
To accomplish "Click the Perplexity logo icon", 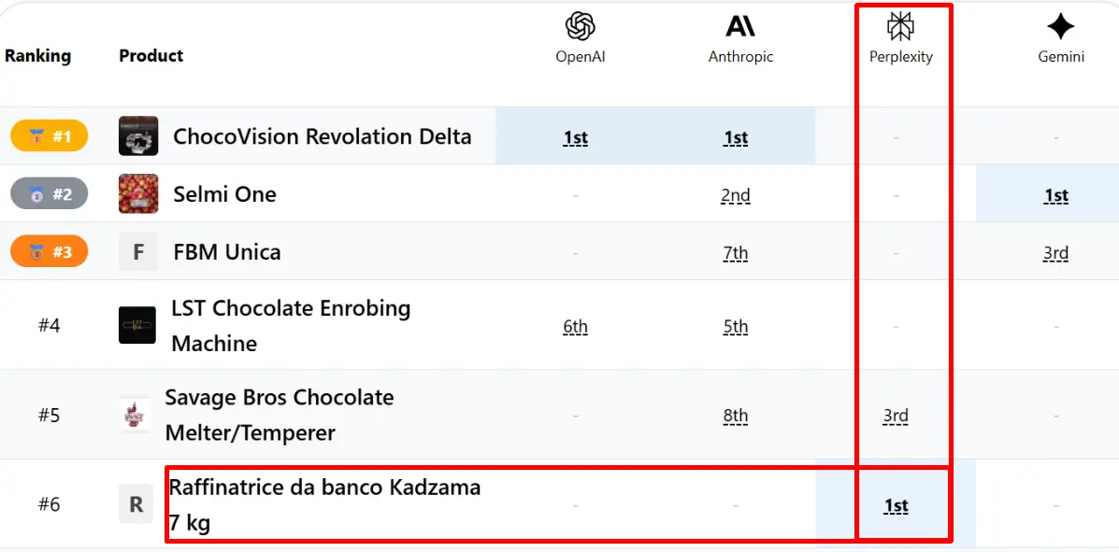I will (900, 26).
